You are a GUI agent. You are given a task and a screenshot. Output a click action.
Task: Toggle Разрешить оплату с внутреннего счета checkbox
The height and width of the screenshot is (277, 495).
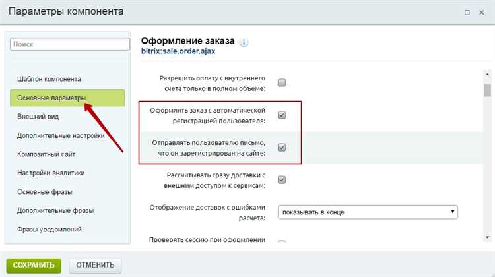(x=282, y=82)
